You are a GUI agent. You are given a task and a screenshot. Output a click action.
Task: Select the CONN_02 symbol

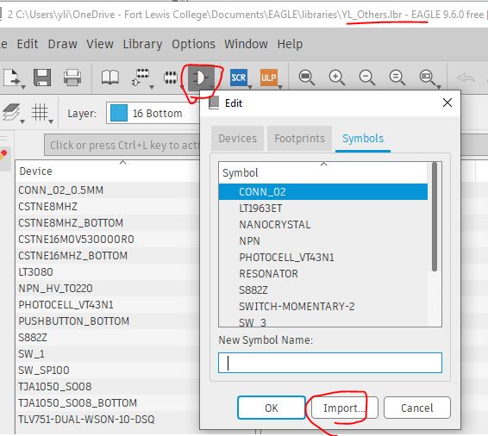click(323, 191)
